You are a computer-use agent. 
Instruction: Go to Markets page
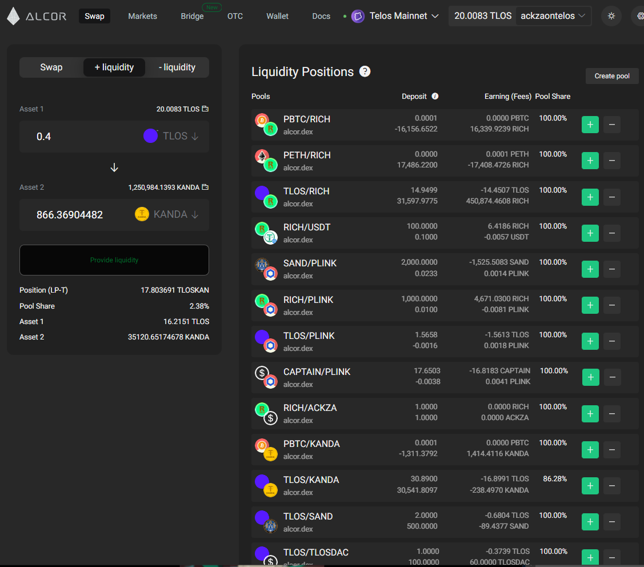click(142, 16)
